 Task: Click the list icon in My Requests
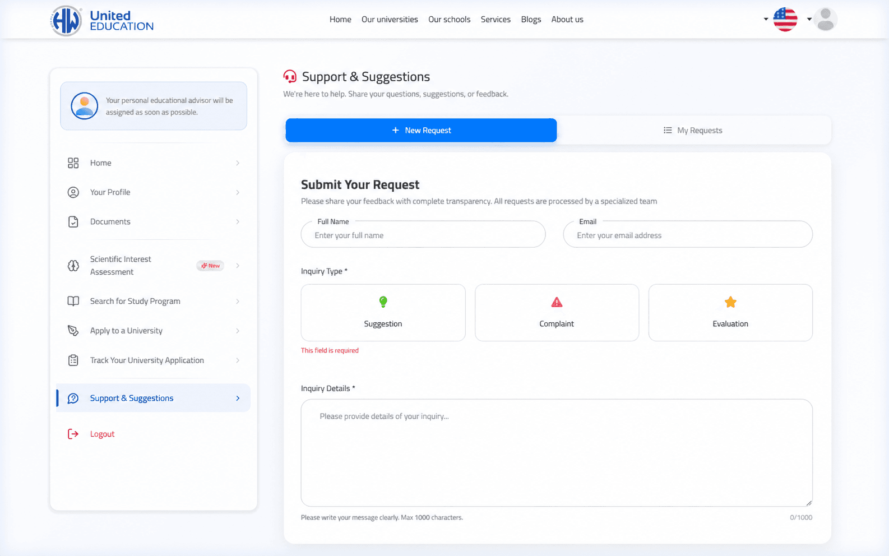coord(668,130)
